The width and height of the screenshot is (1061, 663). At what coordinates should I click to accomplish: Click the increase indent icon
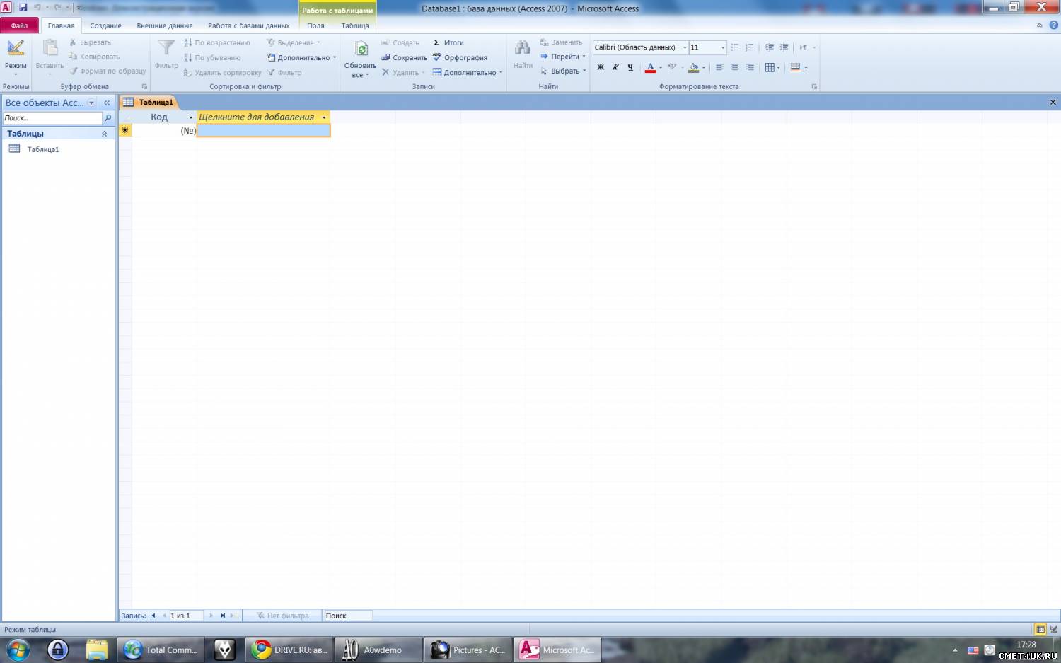784,47
